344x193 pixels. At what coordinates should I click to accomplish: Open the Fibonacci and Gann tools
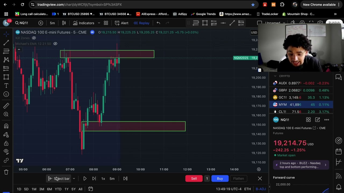pos(6,51)
